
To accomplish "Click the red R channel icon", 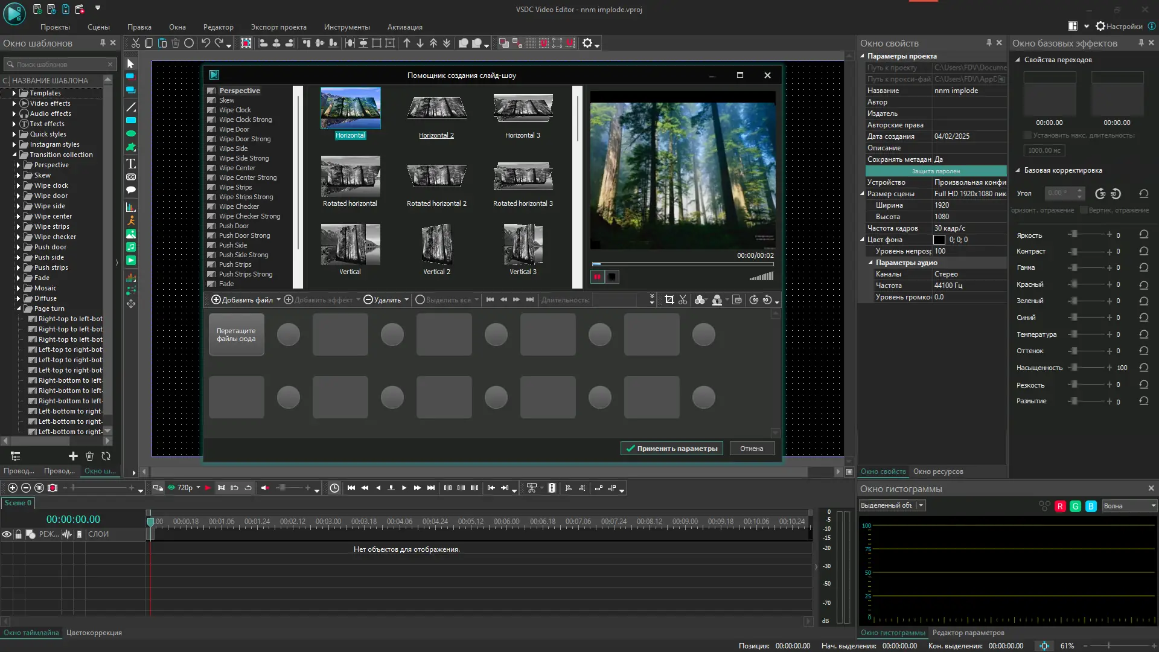I will [1060, 507].
